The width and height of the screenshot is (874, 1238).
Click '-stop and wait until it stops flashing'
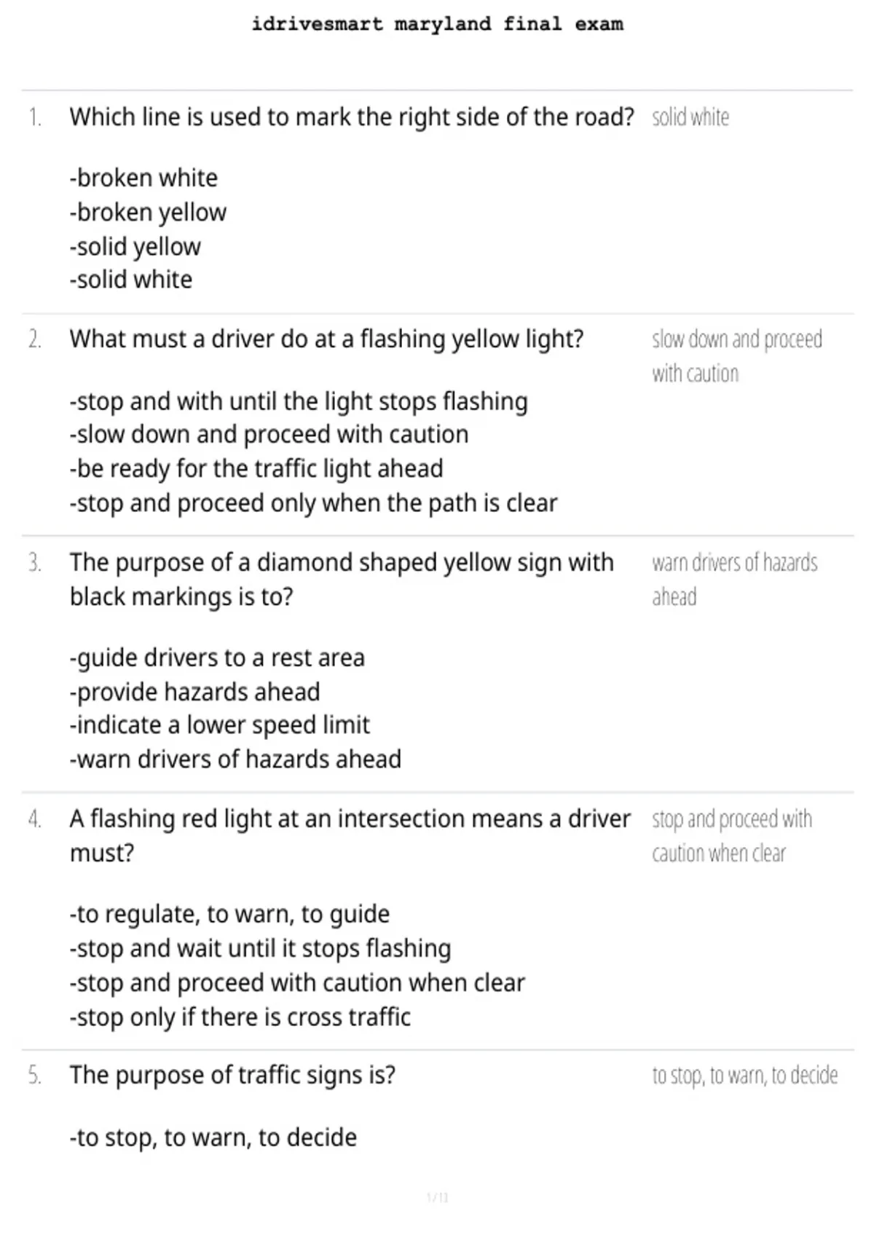(x=260, y=948)
